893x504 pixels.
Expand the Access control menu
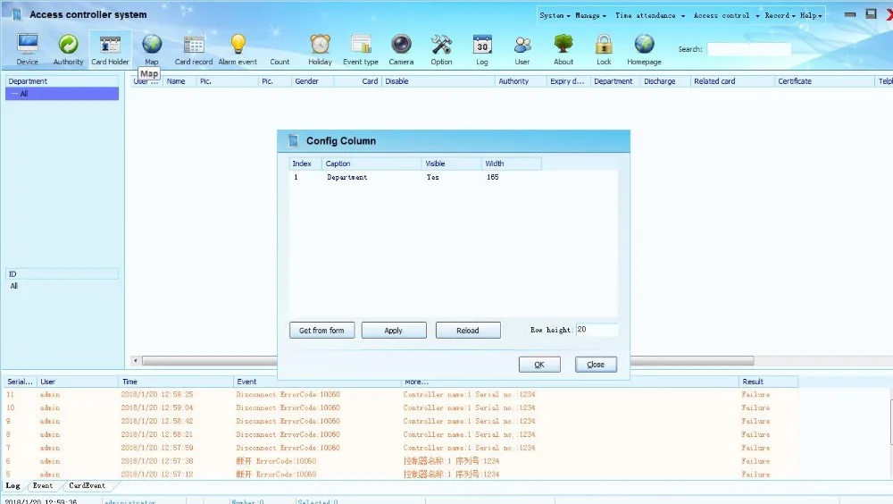(x=726, y=15)
